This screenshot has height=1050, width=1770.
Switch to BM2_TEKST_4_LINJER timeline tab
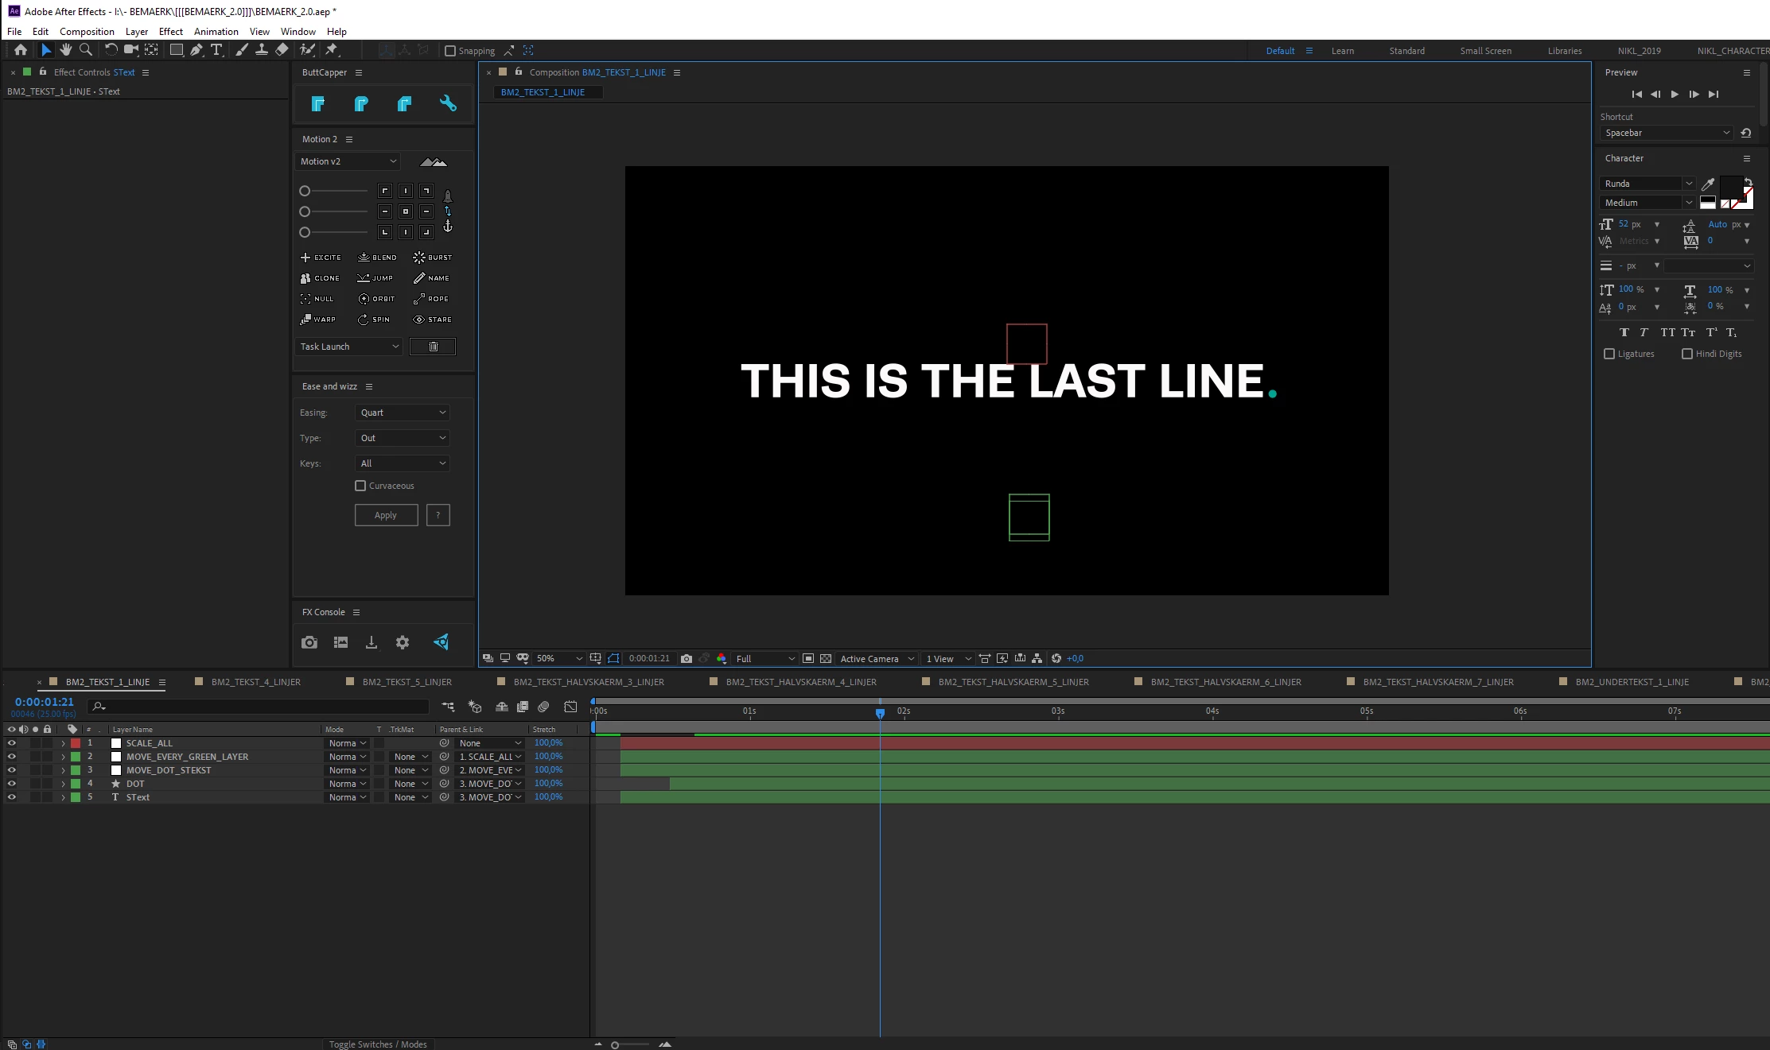[255, 682]
